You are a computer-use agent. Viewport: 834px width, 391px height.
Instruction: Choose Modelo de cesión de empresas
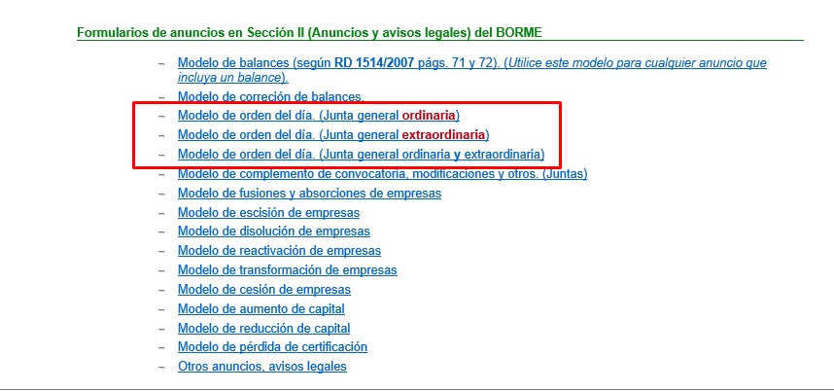pyautogui.click(x=264, y=290)
